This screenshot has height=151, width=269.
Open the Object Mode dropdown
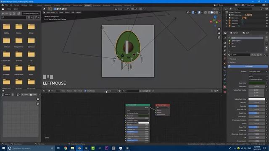[50, 13]
